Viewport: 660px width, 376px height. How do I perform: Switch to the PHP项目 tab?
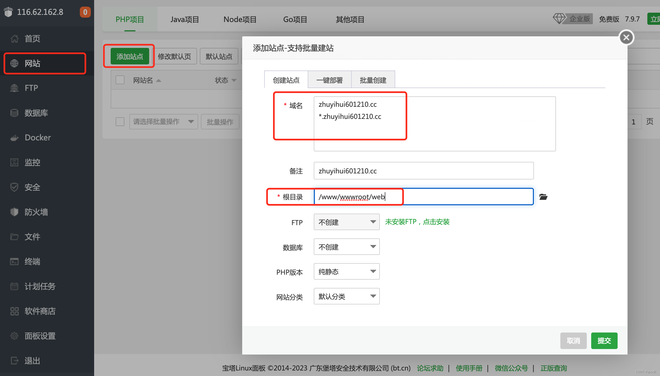pyautogui.click(x=130, y=20)
